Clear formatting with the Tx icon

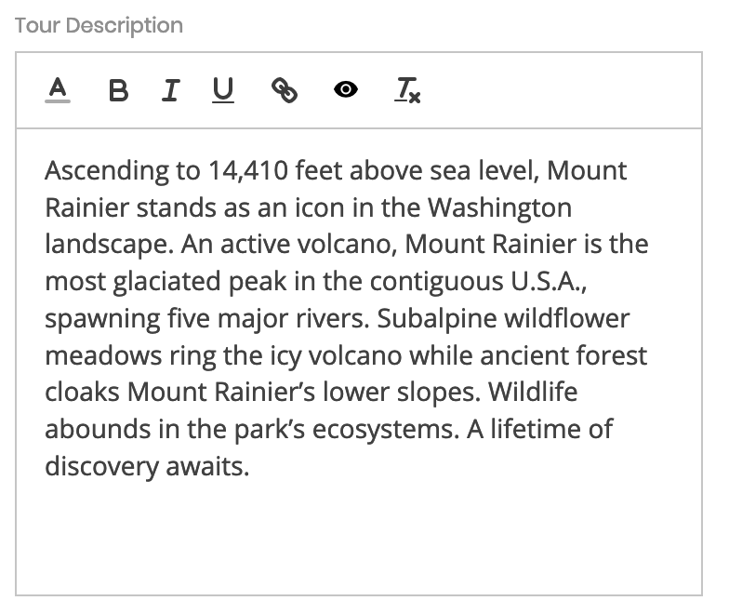point(407,89)
